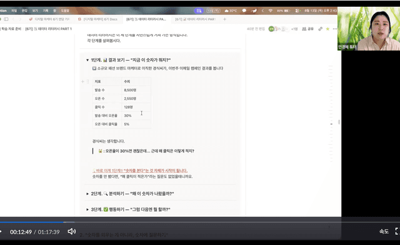Click the Wi-Fi icon in menu bar
400x245 pixels.
click(x=271, y=11)
